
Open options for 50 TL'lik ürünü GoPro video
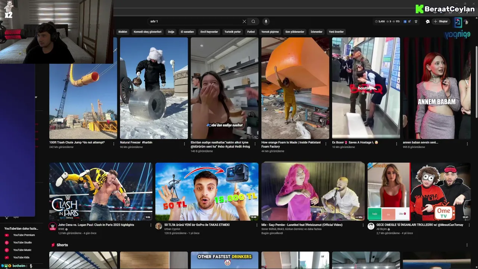click(x=257, y=225)
